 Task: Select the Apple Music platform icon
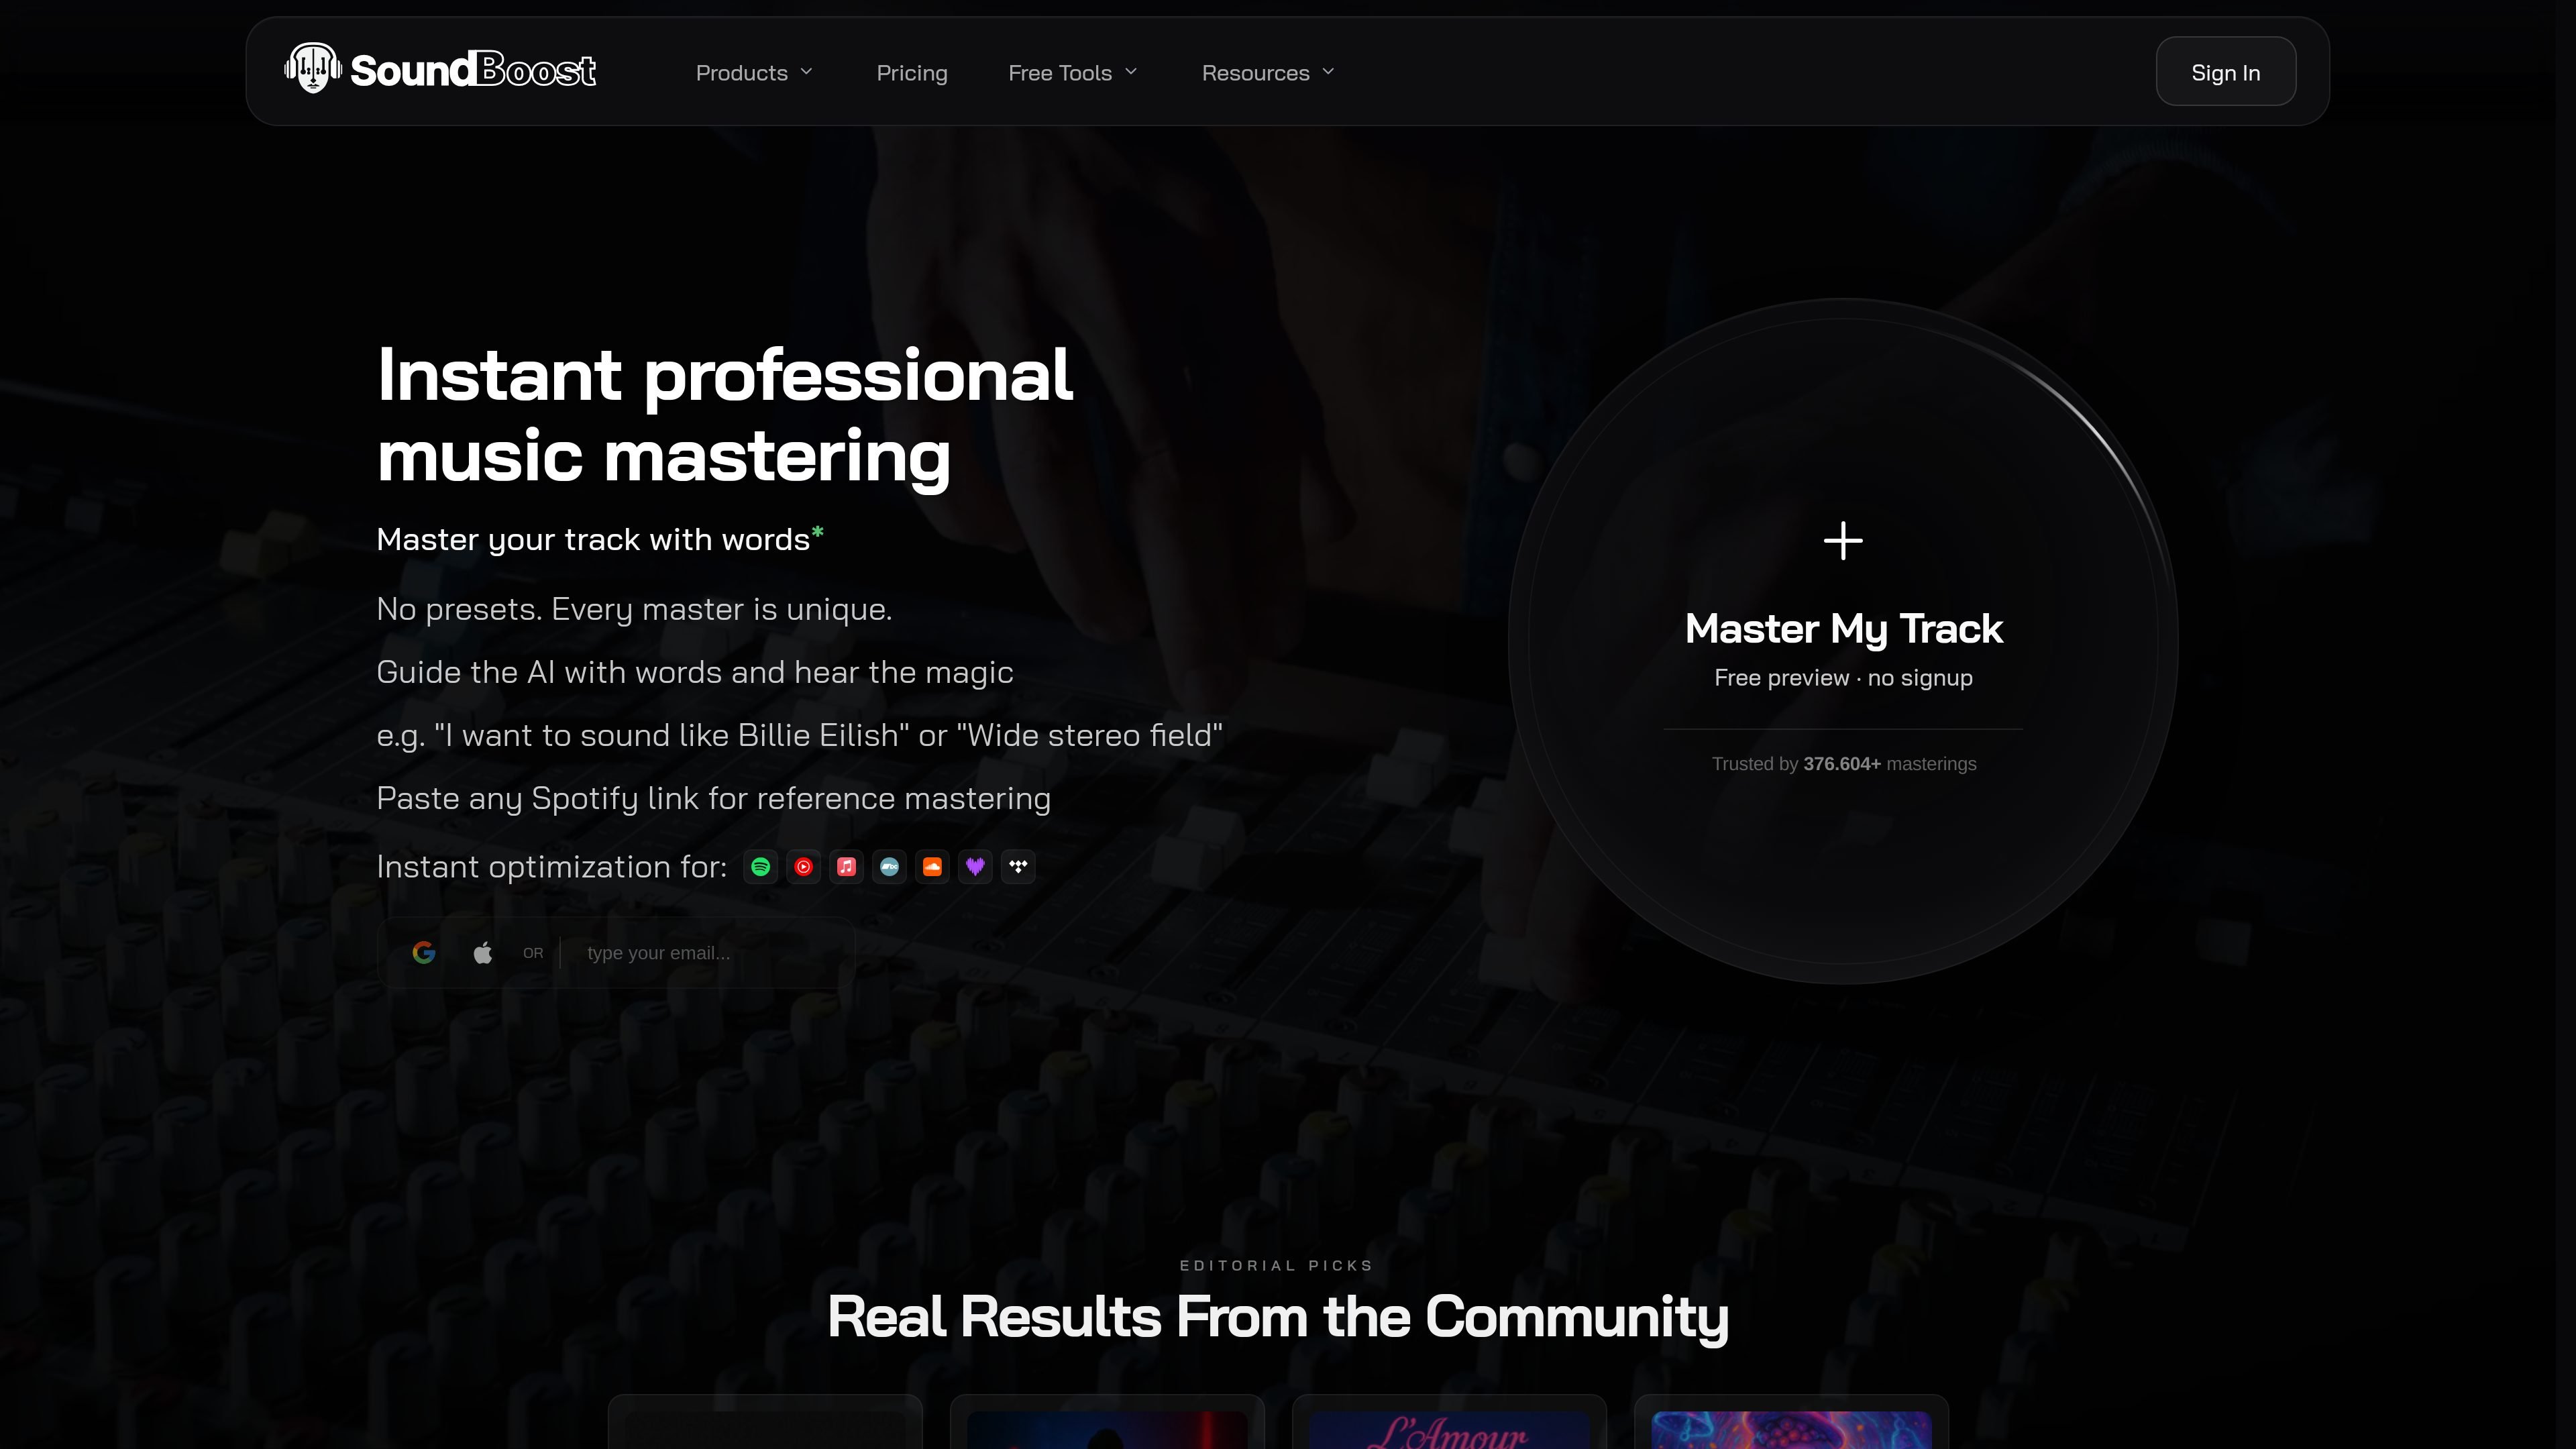click(847, 867)
